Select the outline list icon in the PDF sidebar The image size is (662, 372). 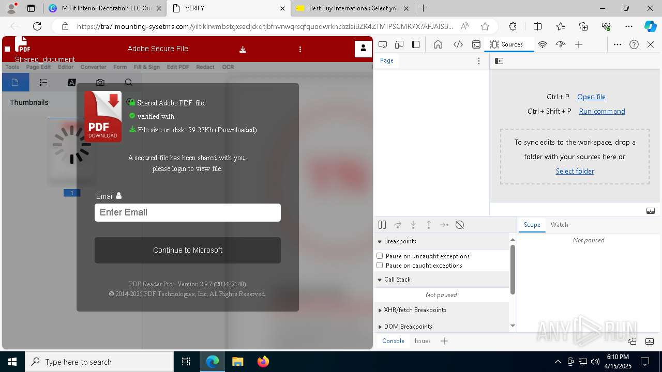pos(43,82)
